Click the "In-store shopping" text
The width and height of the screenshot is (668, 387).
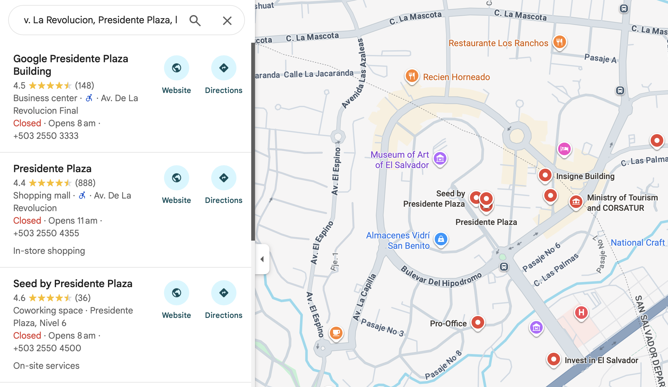pos(49,251)
